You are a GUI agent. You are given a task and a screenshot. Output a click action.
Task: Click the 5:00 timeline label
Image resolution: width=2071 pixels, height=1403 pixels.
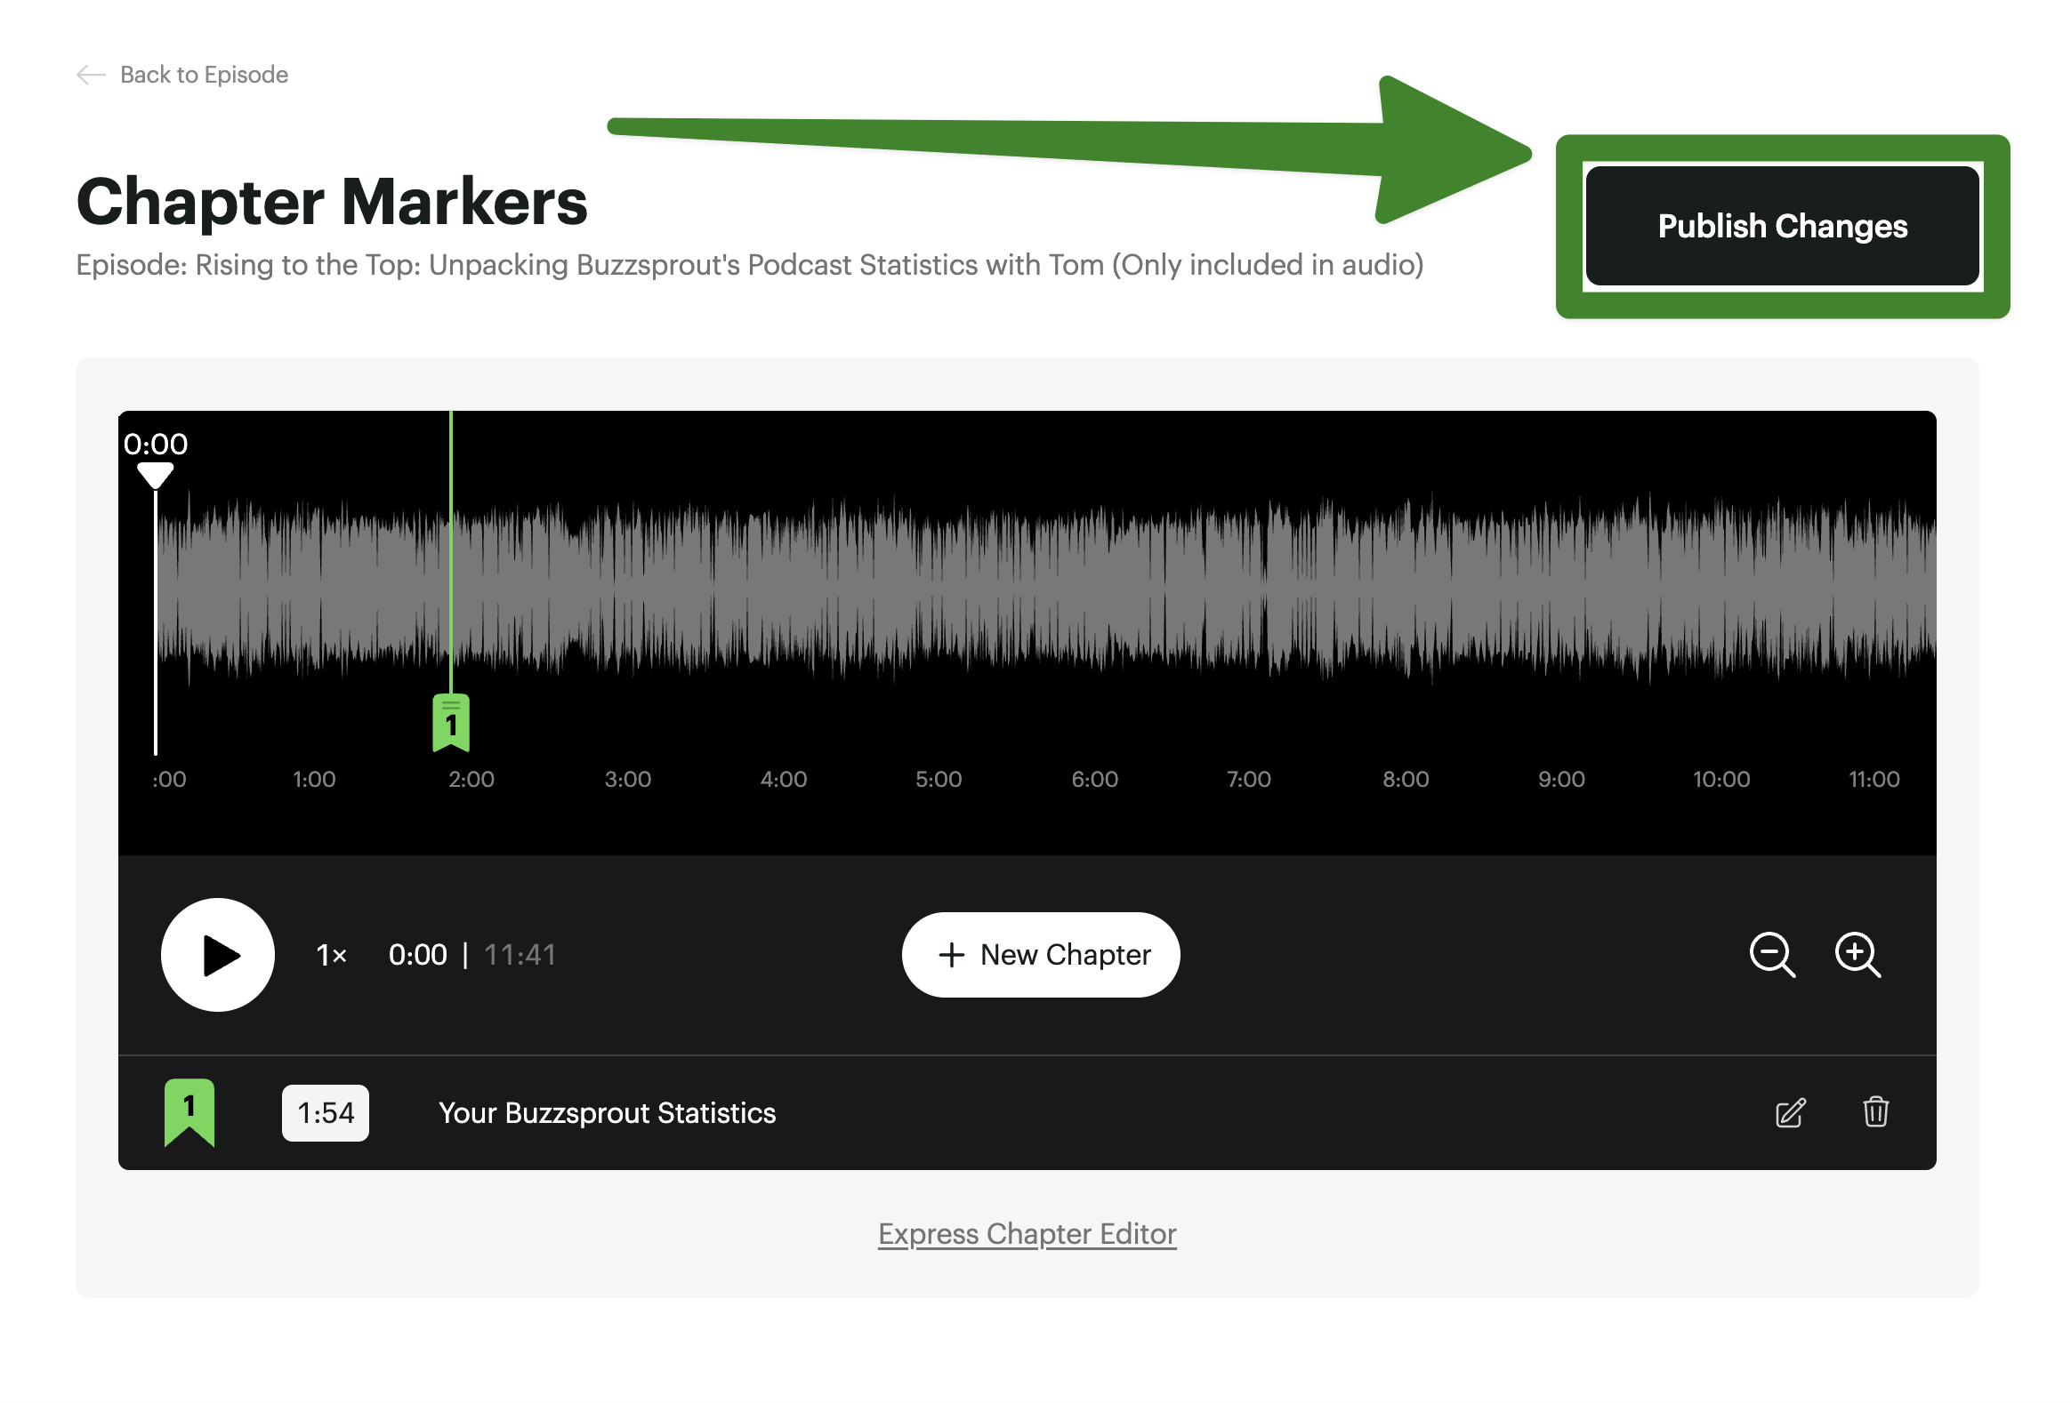pyautogui.click(x=939, y=780)
